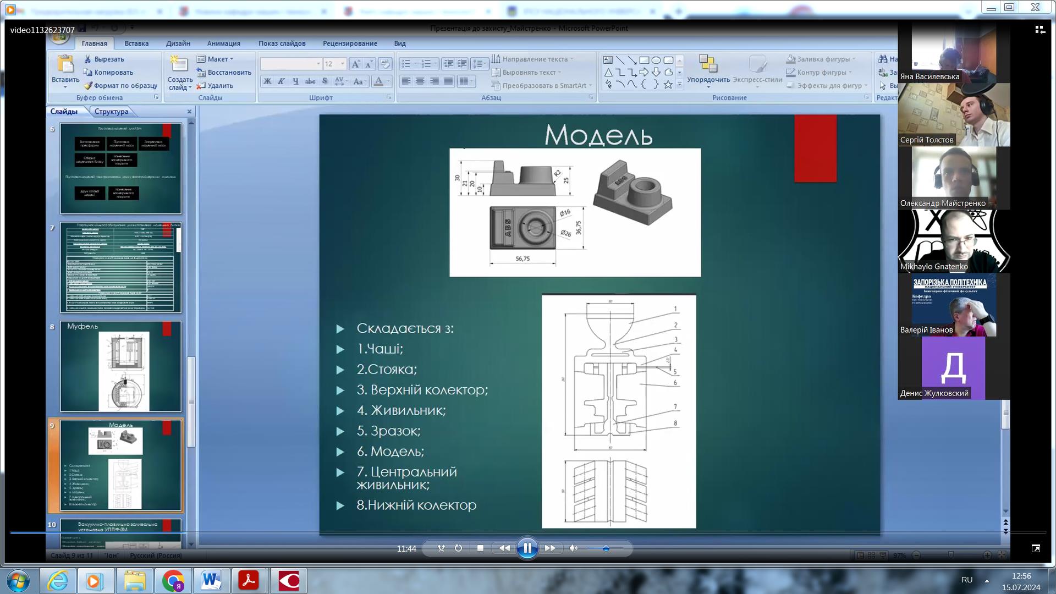
Task: Toggle repeat mode in the media player
Action: tap(458, 548)
